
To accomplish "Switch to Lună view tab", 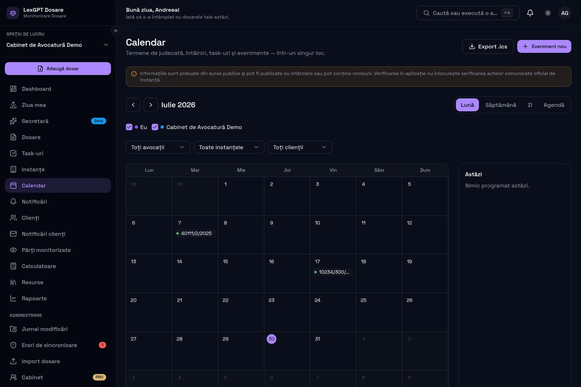I will 467,105.
